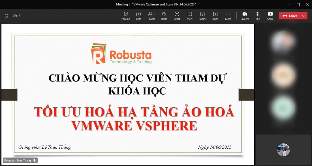This screenshot has height=166, width=312.
Task: Add Apps to the meeting
Action: pyautogui.click(x=215, y=16)
